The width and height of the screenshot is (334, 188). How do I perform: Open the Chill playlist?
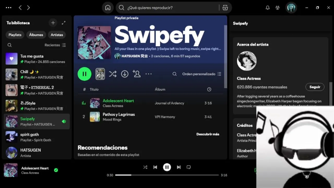click(x=37, y=74)
